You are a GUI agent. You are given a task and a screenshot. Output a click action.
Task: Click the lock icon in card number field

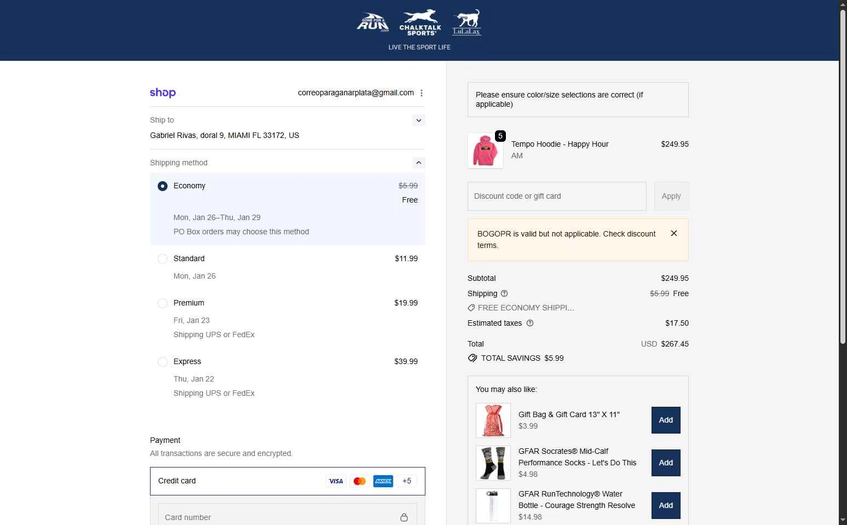(404, 517)
